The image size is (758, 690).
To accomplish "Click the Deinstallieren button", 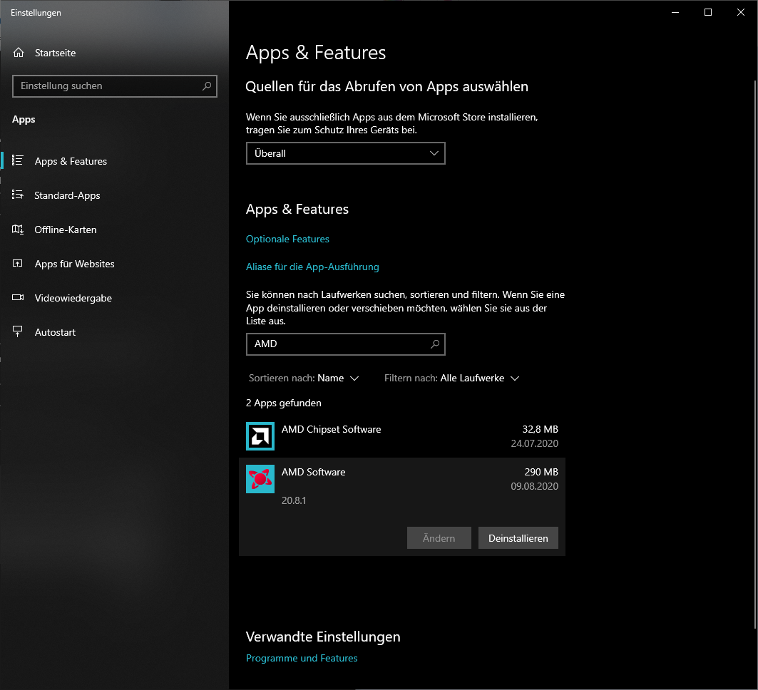I will pyautogui.click(x=518, y=538).
